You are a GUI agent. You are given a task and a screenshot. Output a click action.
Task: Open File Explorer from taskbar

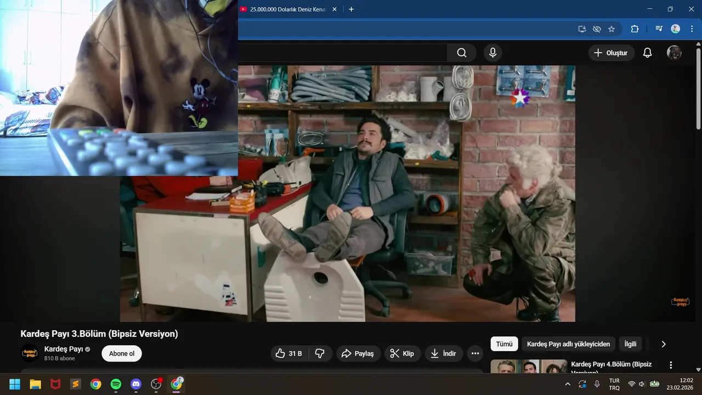[x=35, y=384]
